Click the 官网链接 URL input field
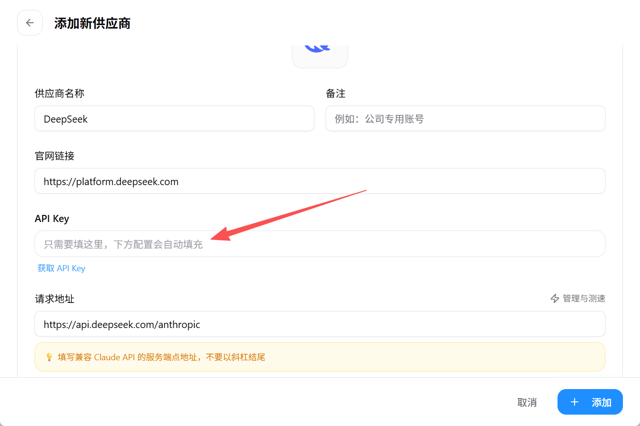640x426 pixels. pyautogui.click(x=320, y=181)
